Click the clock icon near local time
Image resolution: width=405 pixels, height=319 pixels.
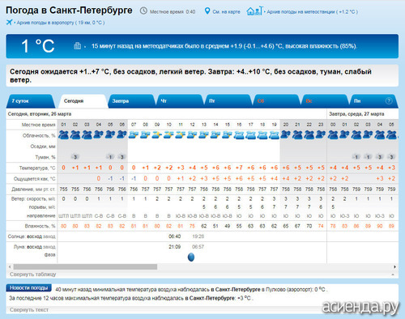coord(143,11)
